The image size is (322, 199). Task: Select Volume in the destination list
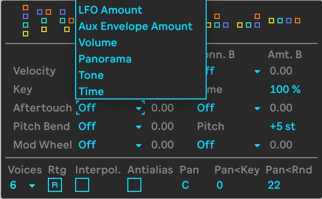click(98, 43)
